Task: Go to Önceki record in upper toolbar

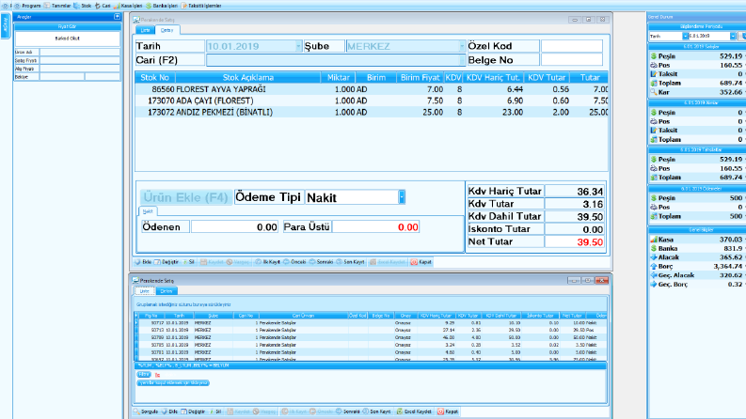Action: [x=294, y=262]
